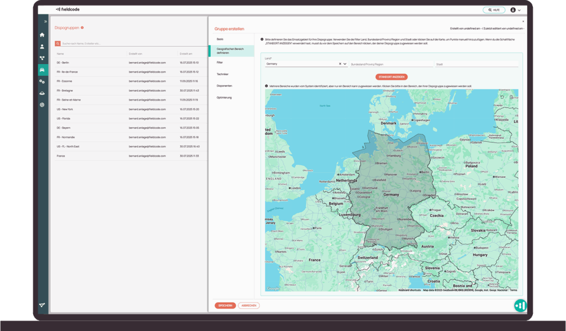Switch to the Basis tab
Screen dimensions: 566x331
point(221,39)
